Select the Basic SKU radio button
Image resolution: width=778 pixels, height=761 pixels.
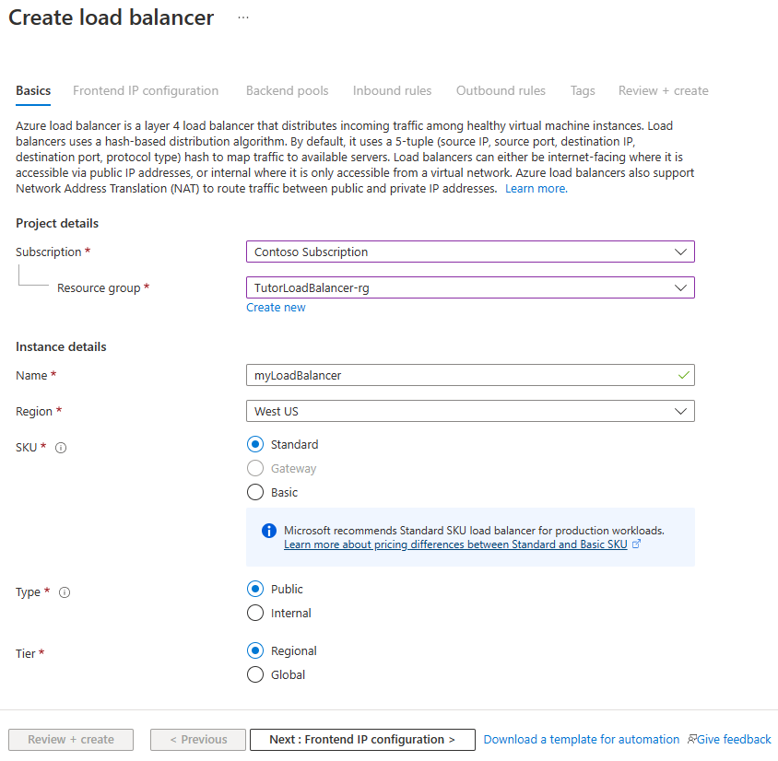[x=255, y=492]
